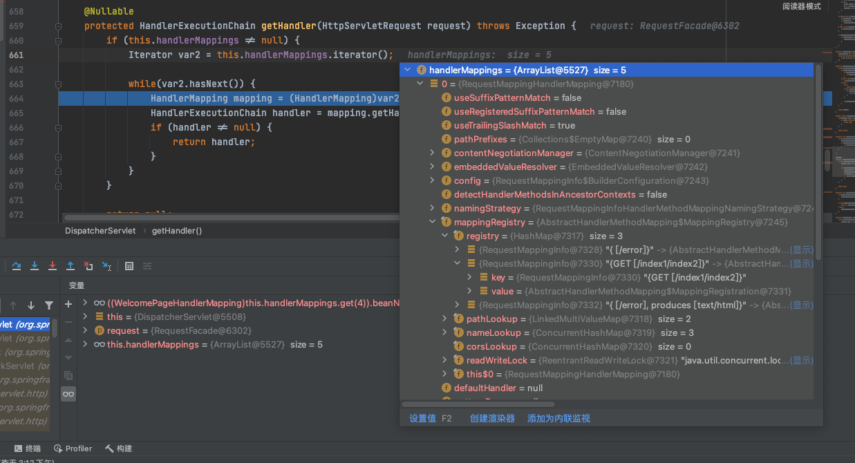Image resolution: width=855 pixels, height=463 pixels.
Task: Select next frame down arrow
Action: [30, 305]
